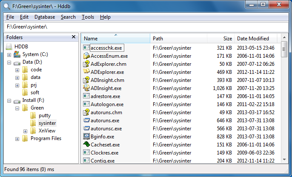Click the scroll up arrow of file list
This screenshot has width=292, height=177.
(284, 37)
